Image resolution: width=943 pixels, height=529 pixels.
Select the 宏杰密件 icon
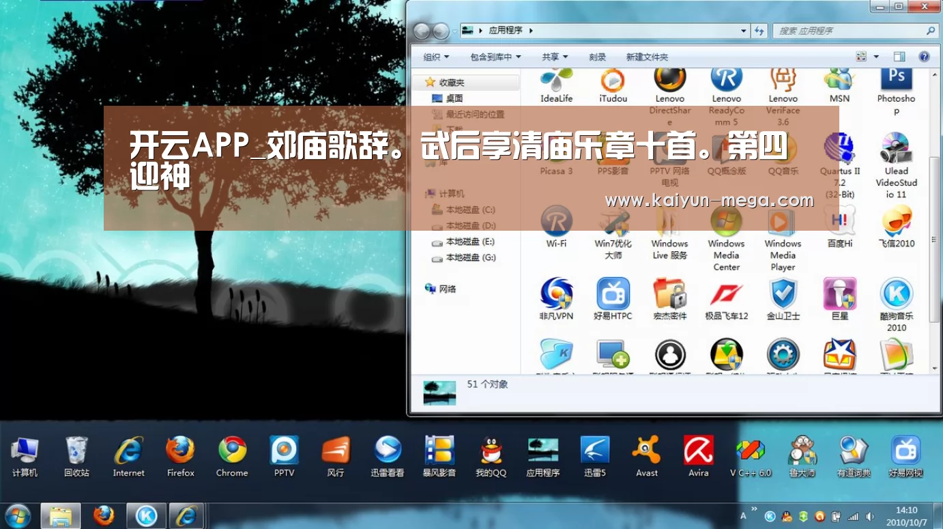669,299
